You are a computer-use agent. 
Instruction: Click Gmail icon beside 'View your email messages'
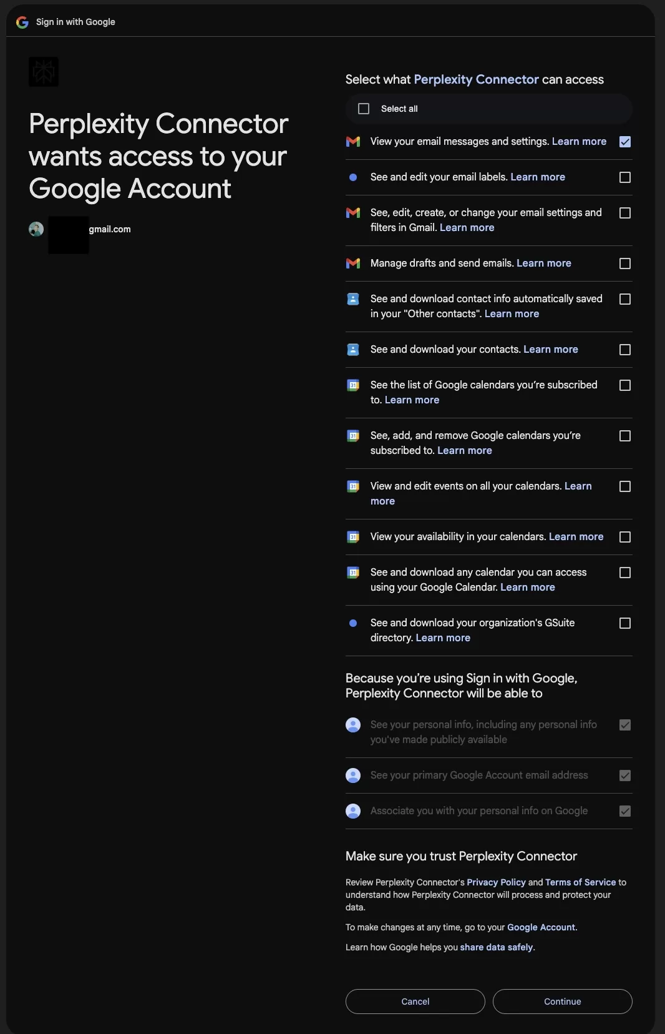point(353,142)
